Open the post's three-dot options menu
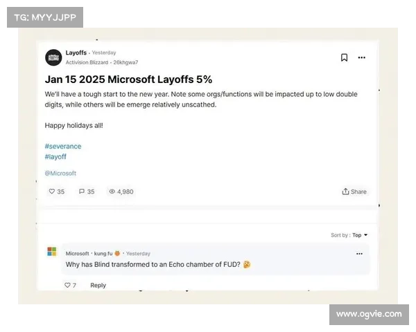416x332 pixels. pos(362,57)
